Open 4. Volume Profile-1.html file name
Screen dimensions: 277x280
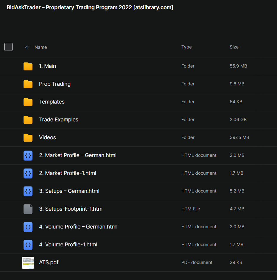pyautogui.click(x=68, y=245)
